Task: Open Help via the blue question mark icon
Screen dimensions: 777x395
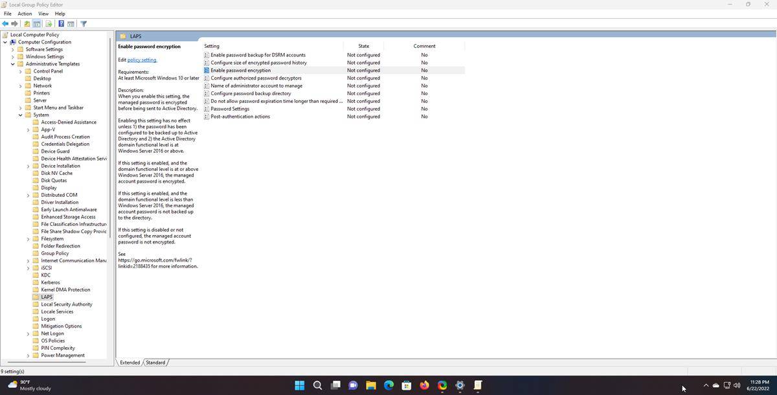Action: (x=60, y=23)
